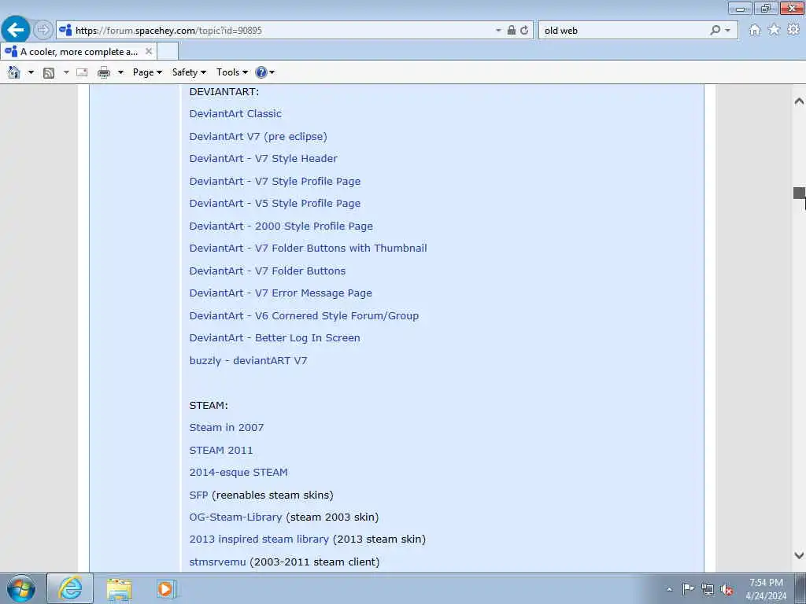The image size is (806, 604).
Task: Open V7 Folder Buttons with Thumbnail link
Action: pos(308,248)
